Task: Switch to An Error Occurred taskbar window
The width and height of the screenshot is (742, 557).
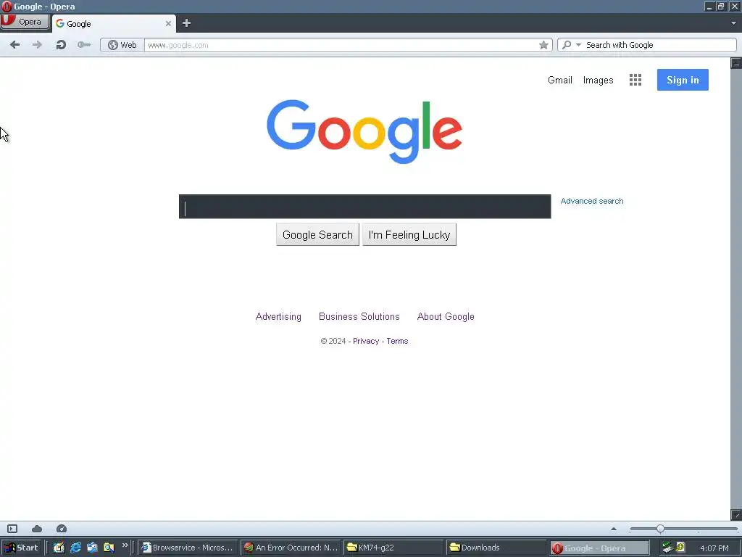Action: (x=291, y=548)
